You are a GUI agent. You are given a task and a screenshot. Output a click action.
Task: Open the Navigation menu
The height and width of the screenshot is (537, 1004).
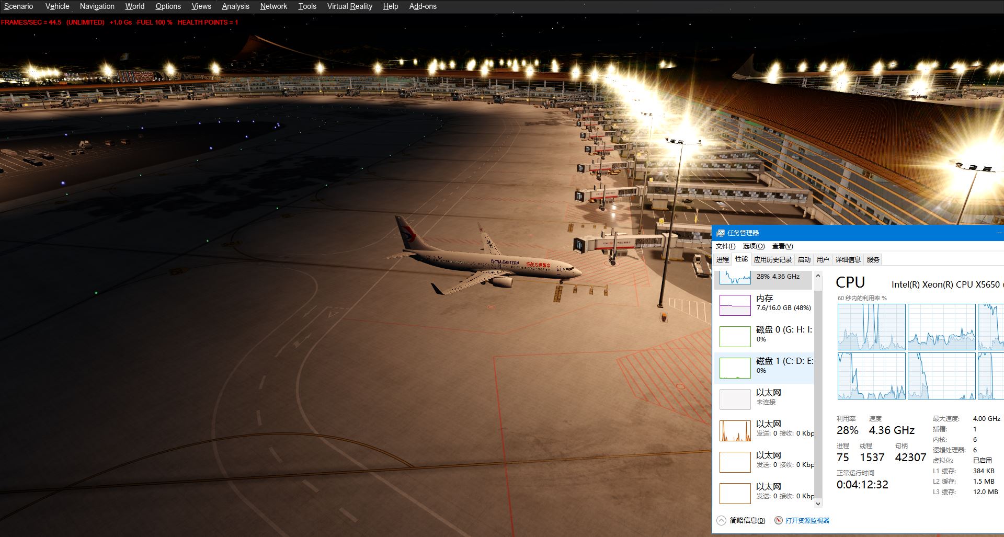tap(97, 6)
